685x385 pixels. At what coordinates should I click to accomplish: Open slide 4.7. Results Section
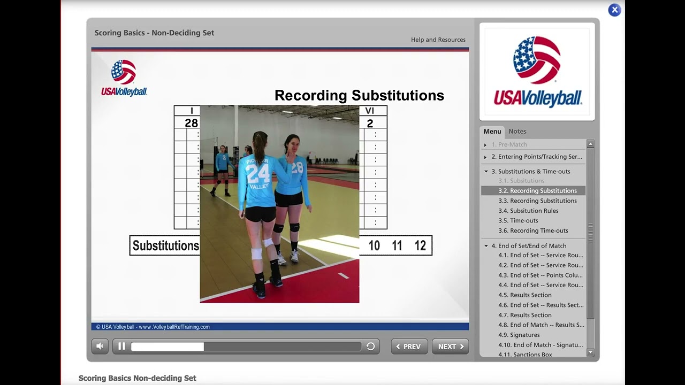click(x=524, y=315)
